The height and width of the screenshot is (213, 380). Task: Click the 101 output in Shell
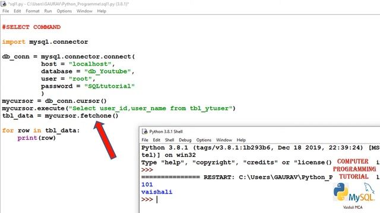(147, 185)
